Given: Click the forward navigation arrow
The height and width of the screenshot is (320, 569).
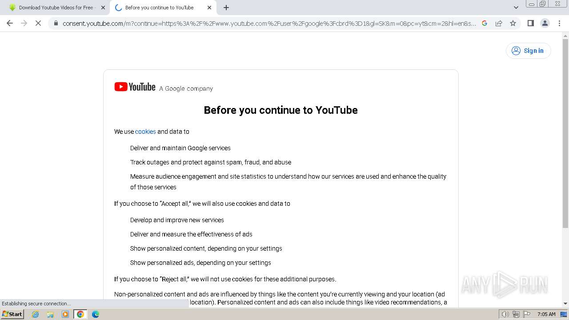Looking at the screenshot, I should pos(24,23).
